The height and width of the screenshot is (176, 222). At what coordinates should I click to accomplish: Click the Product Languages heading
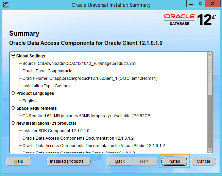point(35,93)
